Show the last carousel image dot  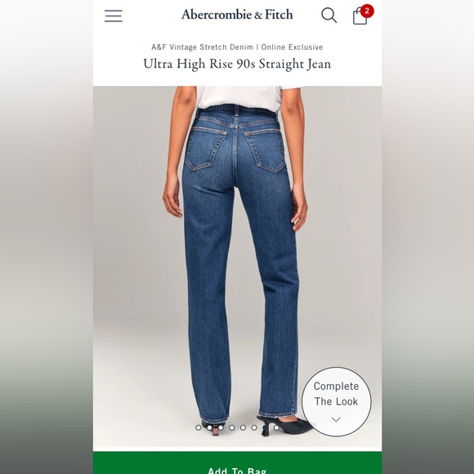[276, 427]
